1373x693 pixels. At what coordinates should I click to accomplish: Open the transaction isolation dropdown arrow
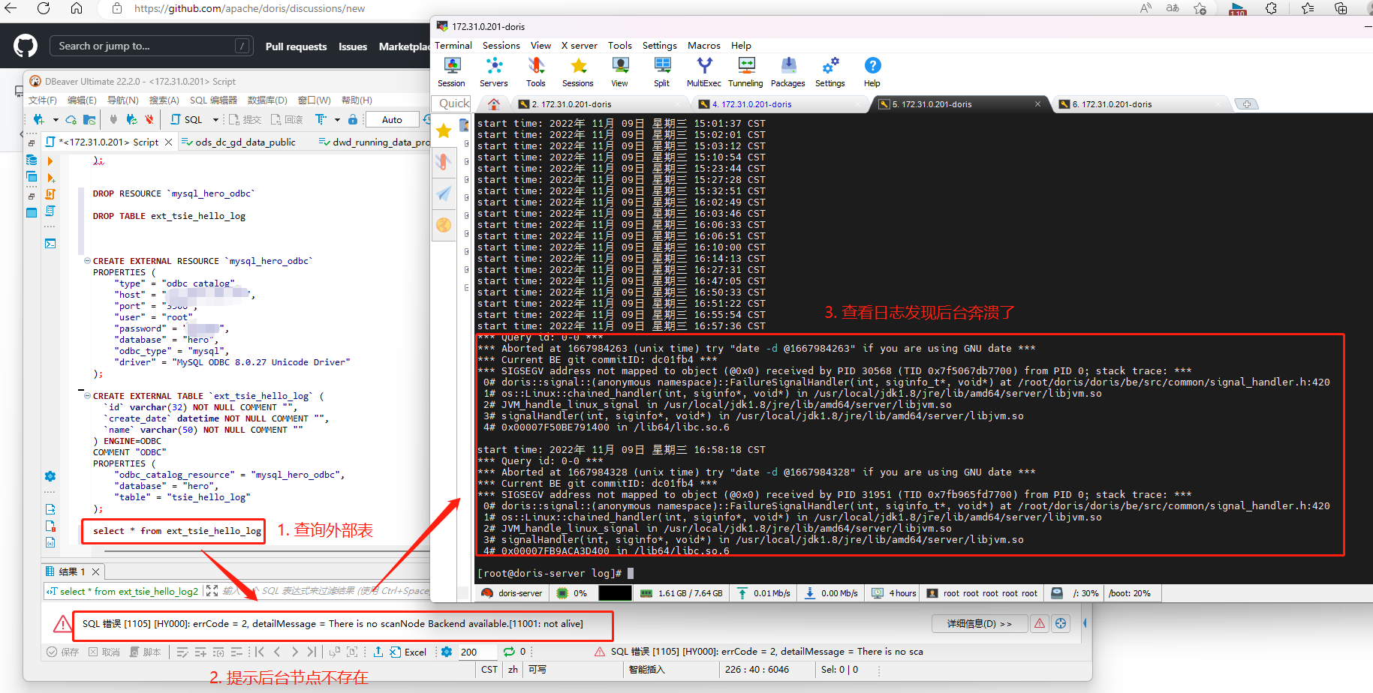tap(337, 119)
